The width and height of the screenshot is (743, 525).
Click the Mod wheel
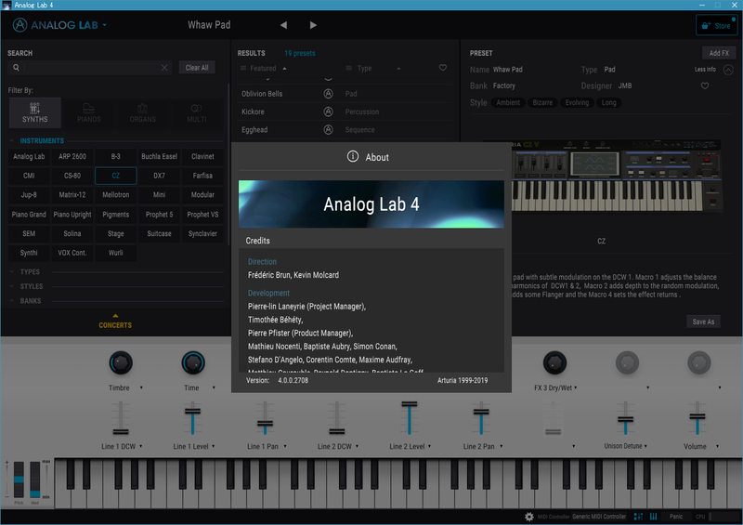35,479
